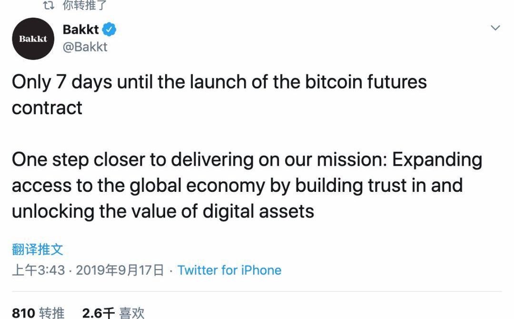The image size is (514, 319).
Task: Open the Twitter for iPhone link
Action: click(229, 270)
